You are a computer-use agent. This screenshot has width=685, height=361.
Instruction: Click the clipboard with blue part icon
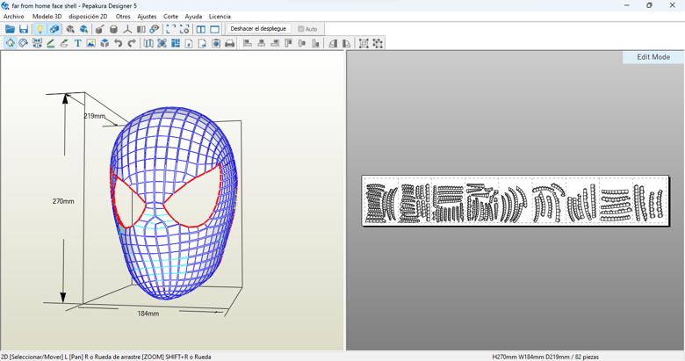point(216,43)
